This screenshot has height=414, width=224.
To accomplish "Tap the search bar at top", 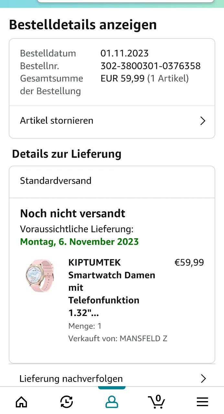I will point(126,1).
